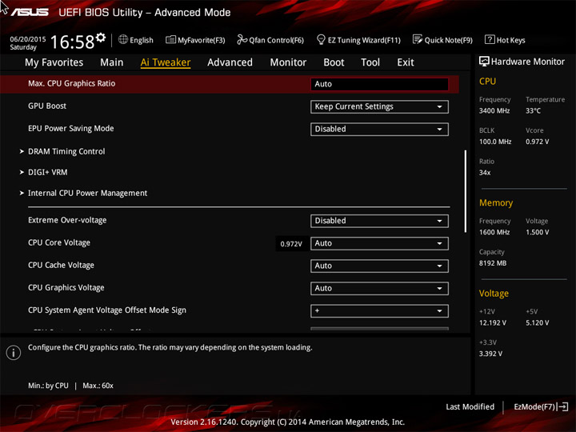
Task: Click the GPU Boost label
Action: [47, 106]
